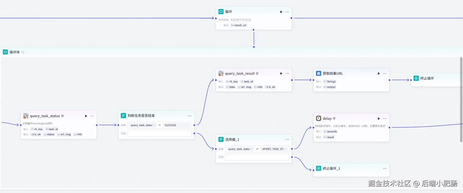Run the 循环 node with play button
The width and height of the screenshot is (463, 193).
point(281,12)
